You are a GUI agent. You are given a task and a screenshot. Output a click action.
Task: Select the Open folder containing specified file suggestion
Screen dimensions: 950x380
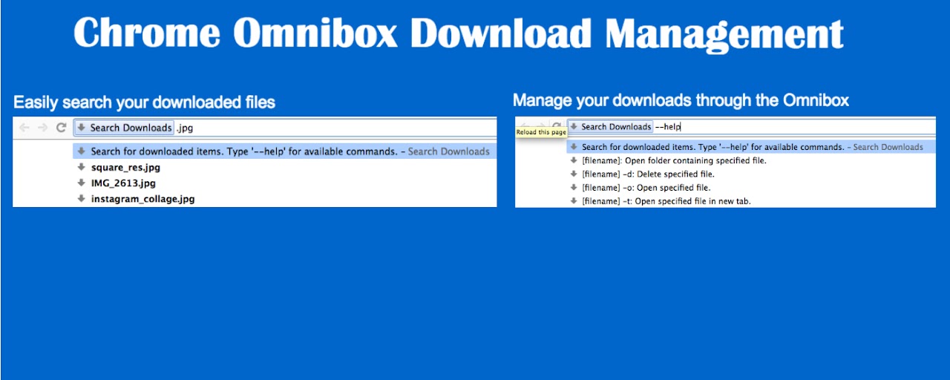[x=674, y=160]
